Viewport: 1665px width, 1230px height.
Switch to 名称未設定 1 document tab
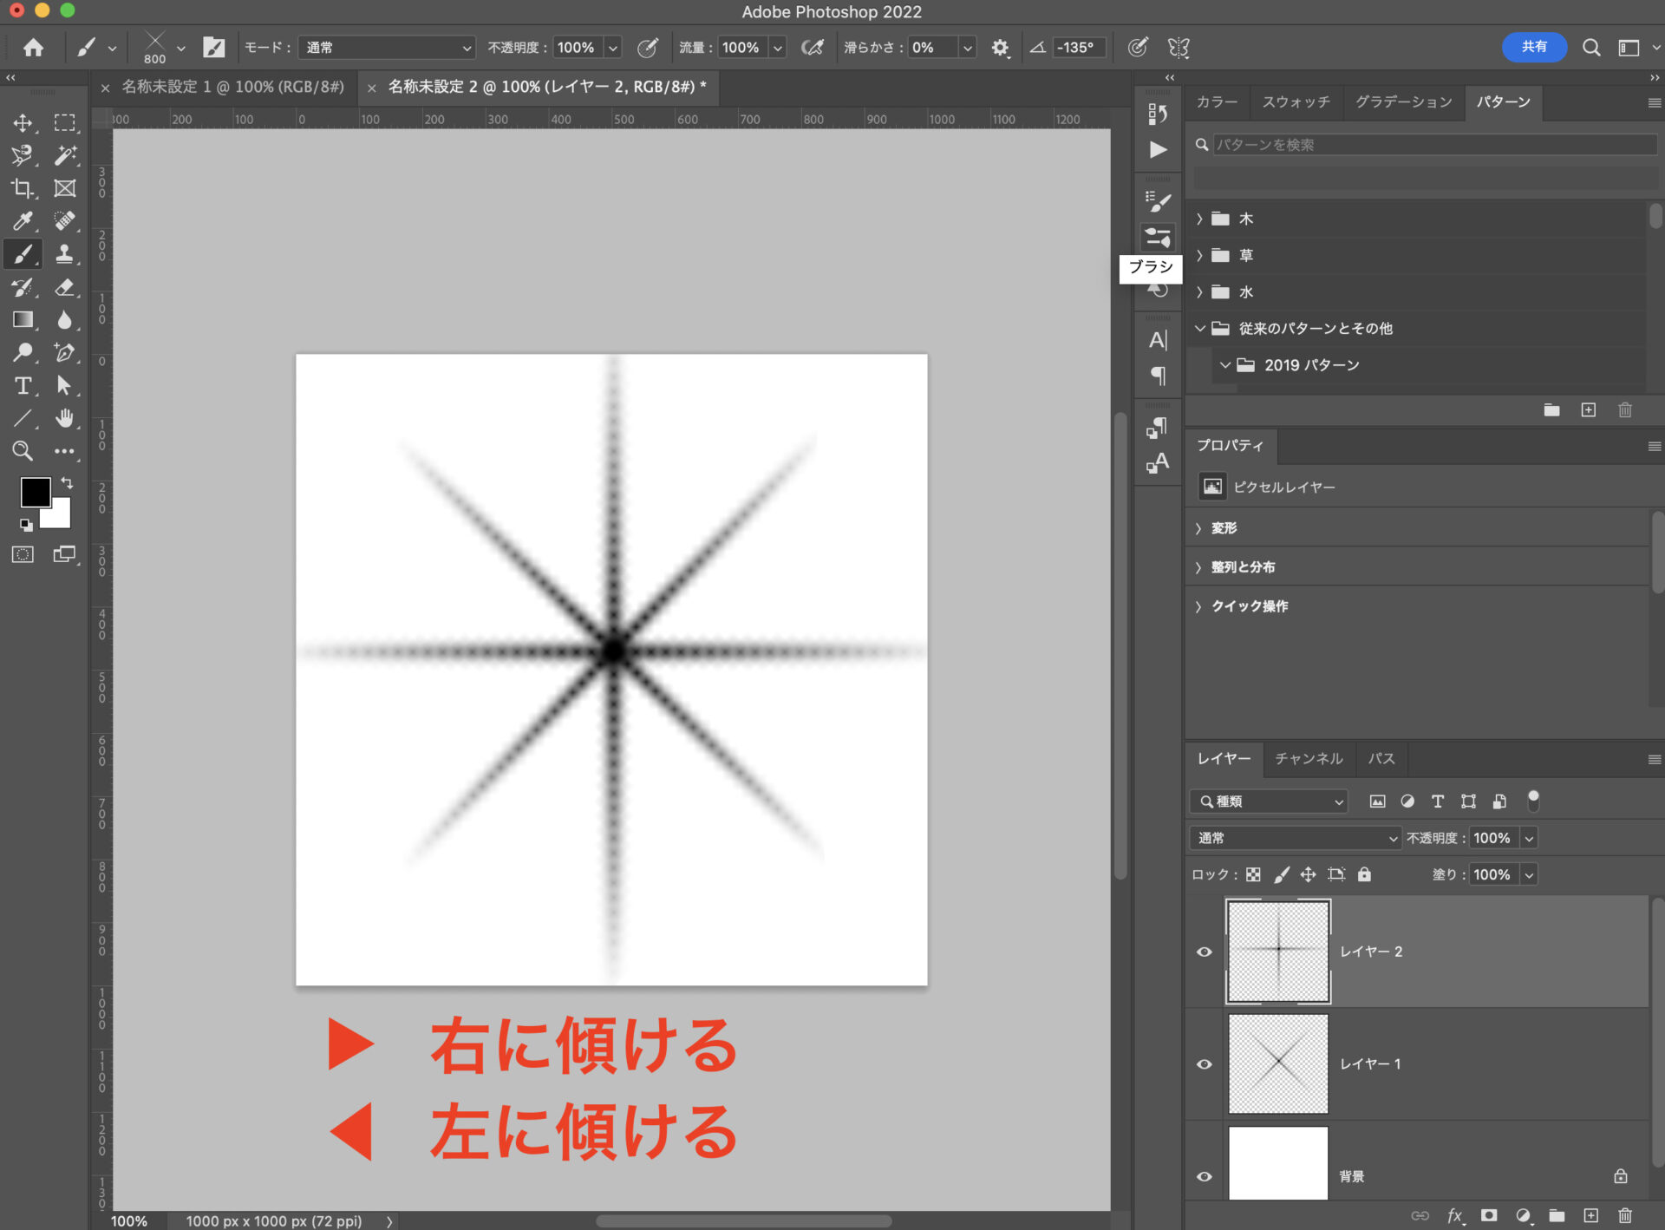pos(232,87)
